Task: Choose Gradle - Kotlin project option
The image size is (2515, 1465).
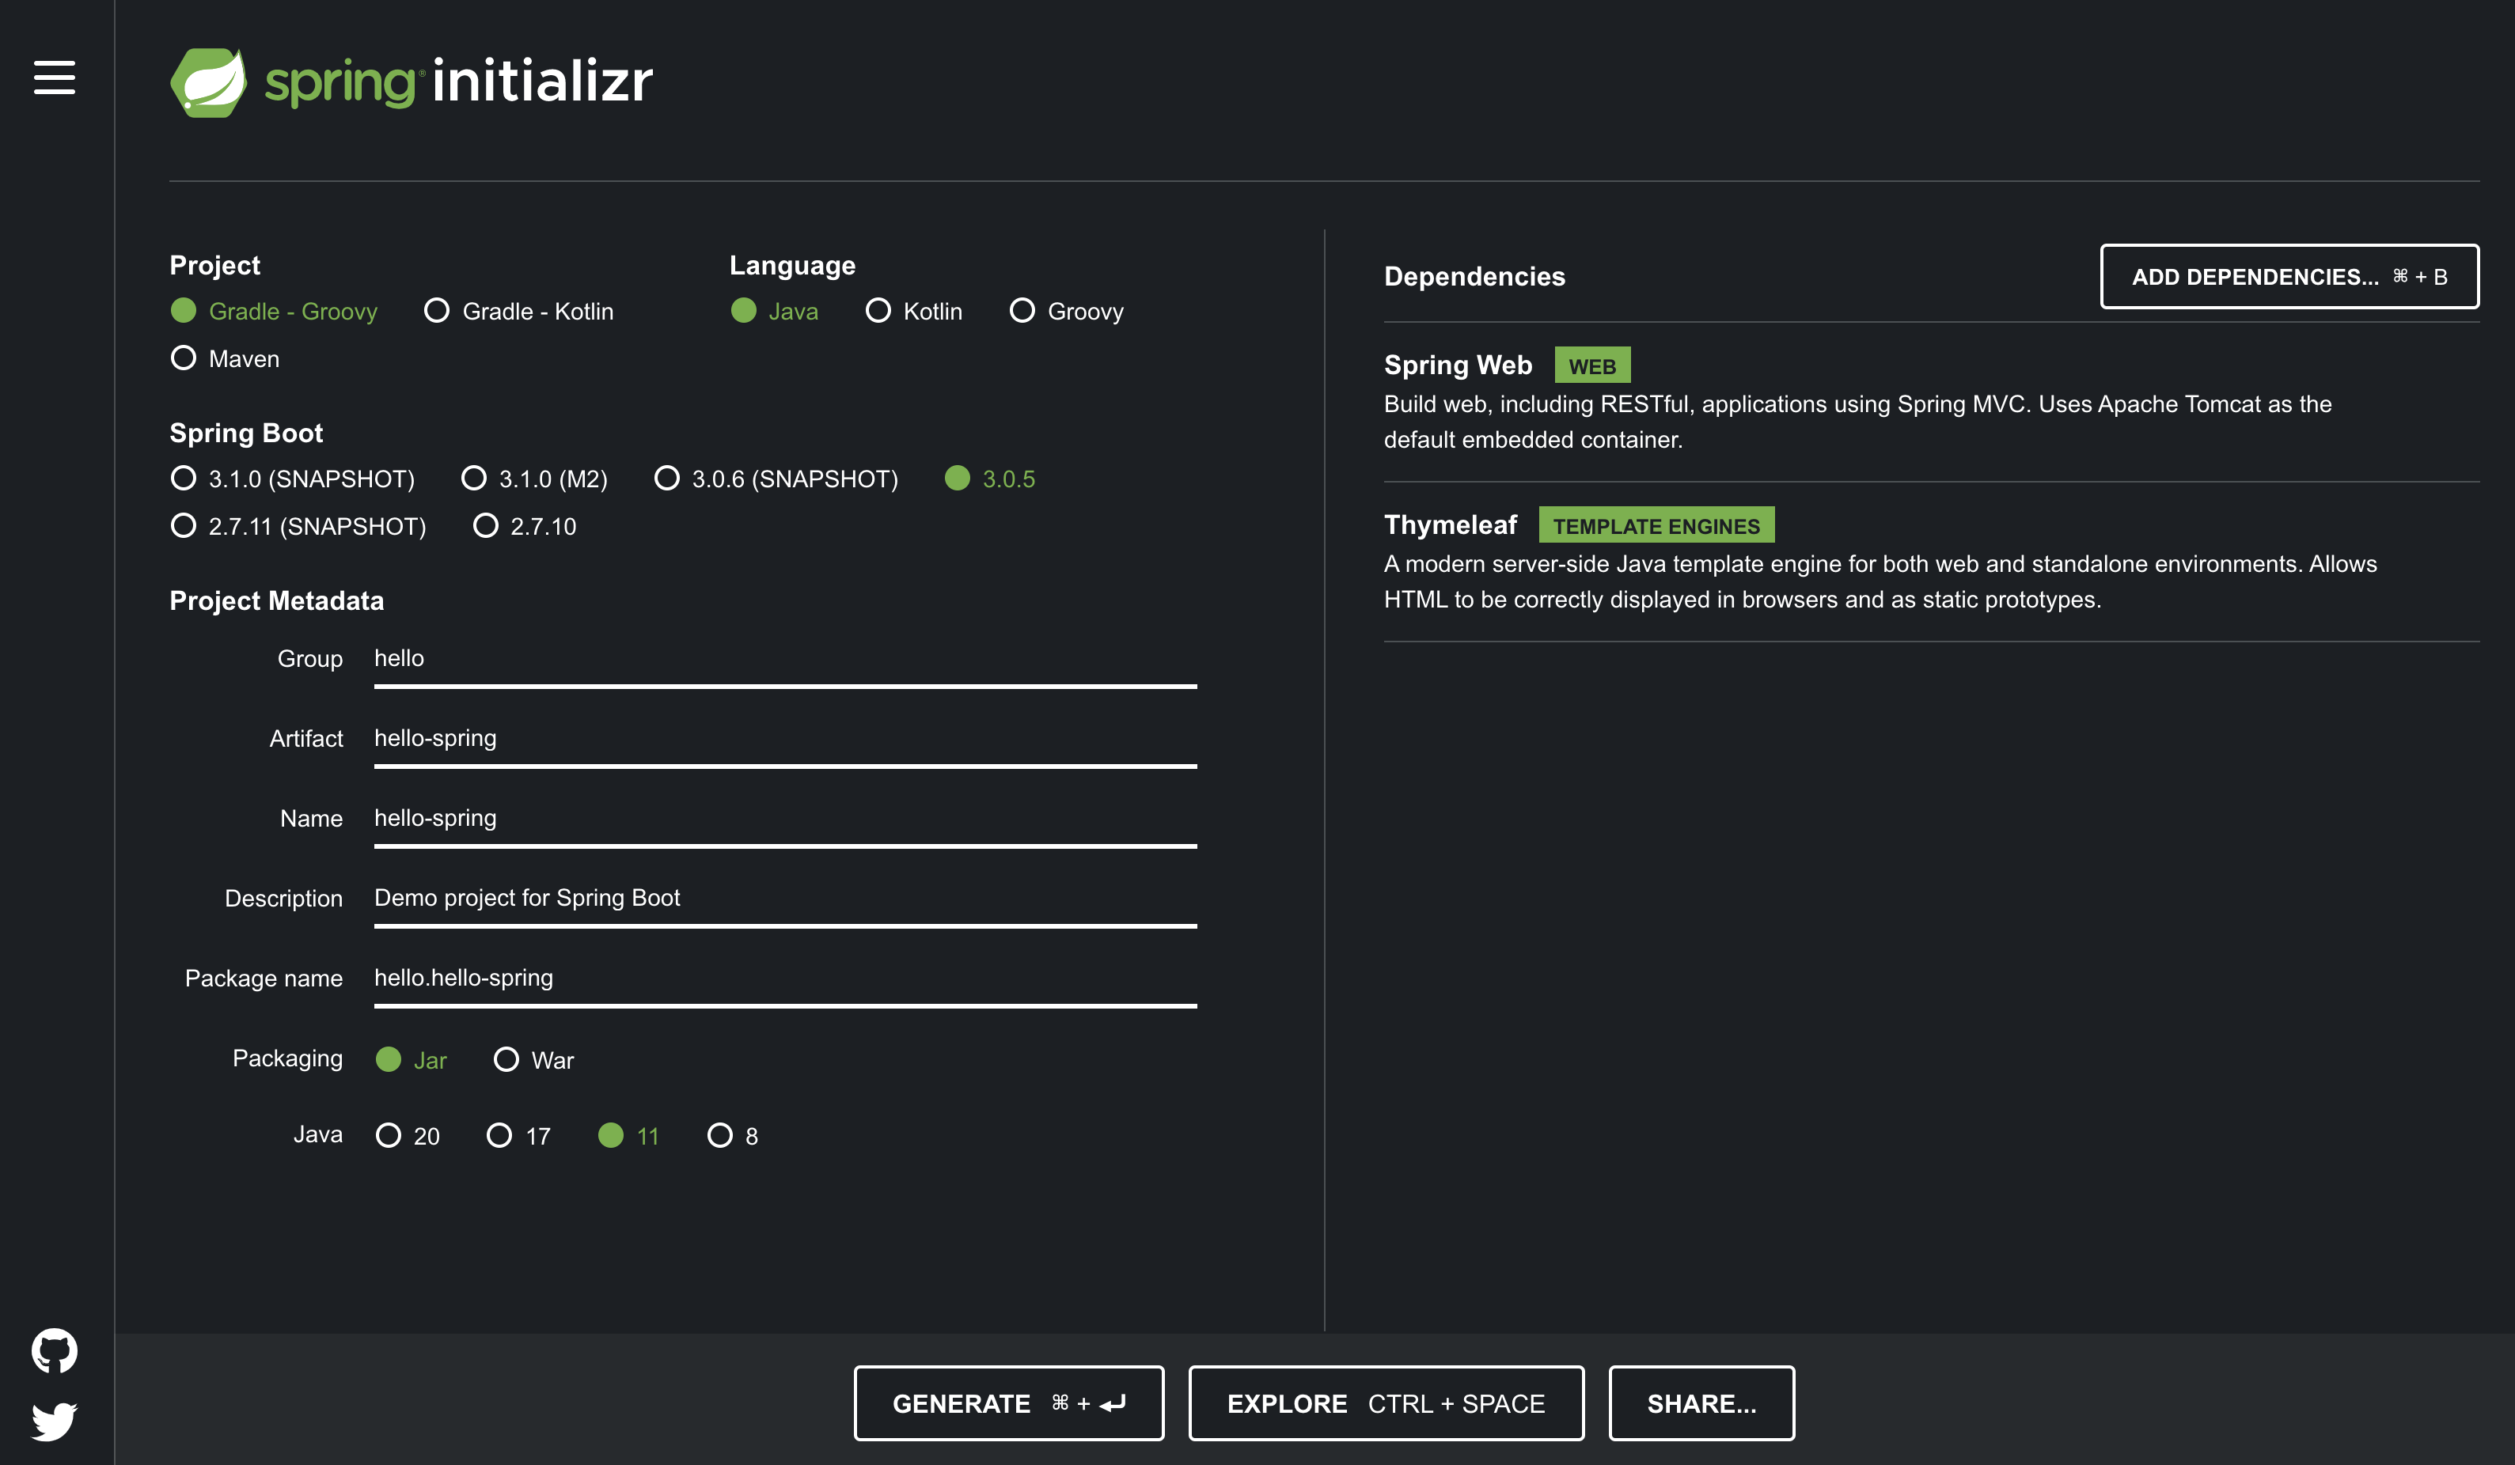Action: pyautogui.click(x=437, y=311)
